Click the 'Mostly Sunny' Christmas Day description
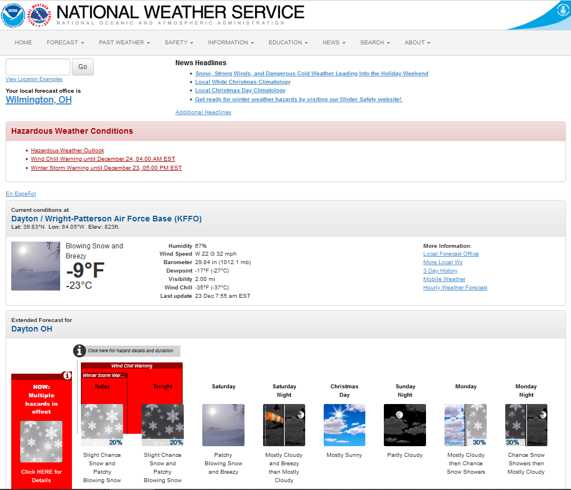This screenshot has width=571, height=490. click(x=345, y=455)
